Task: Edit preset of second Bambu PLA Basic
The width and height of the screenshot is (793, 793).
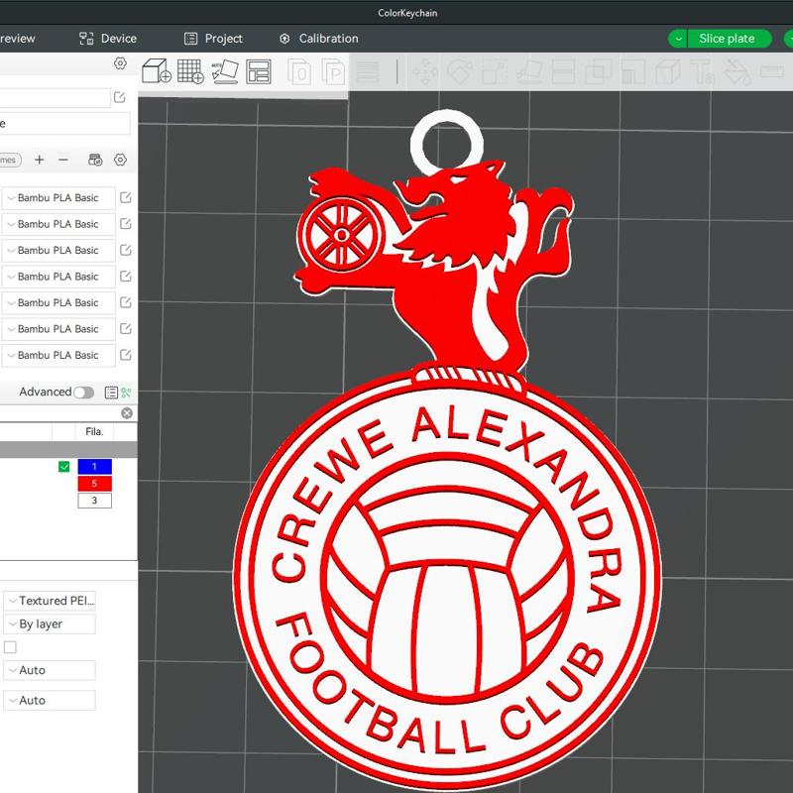Action: [126, 224]
